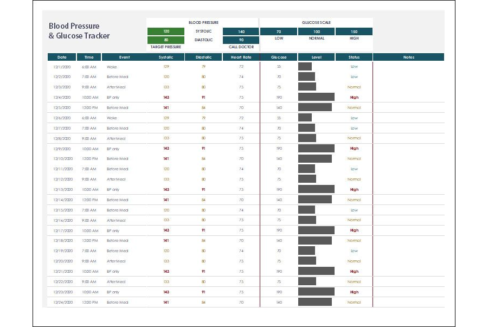Click the glucose value 190 in the 12/17/2020 row

click(x=279, y=230)
